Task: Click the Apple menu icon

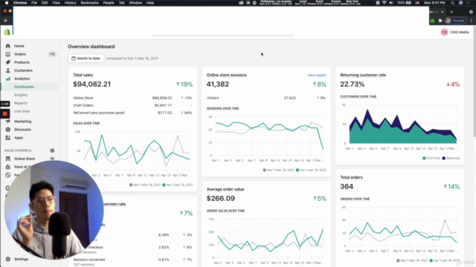Action: (x=7, y=3)
